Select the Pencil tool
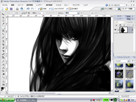 click(x=3, y=61)
